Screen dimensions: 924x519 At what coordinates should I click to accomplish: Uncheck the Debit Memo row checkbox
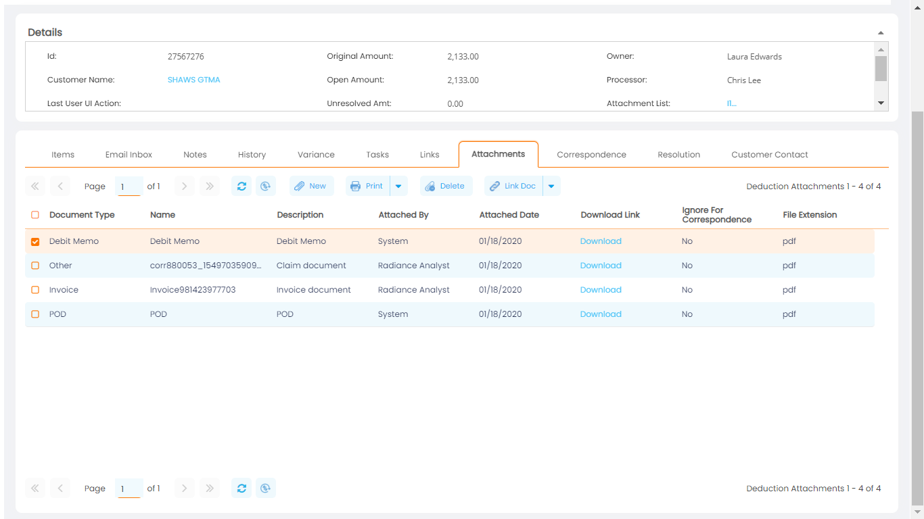tap(35, 241)
